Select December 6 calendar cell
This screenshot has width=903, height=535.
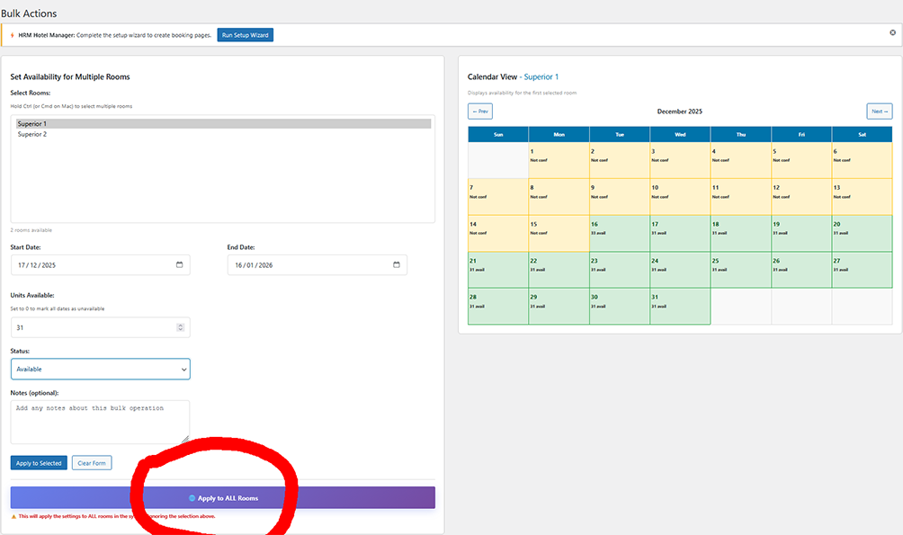click(x=863, y=160)
